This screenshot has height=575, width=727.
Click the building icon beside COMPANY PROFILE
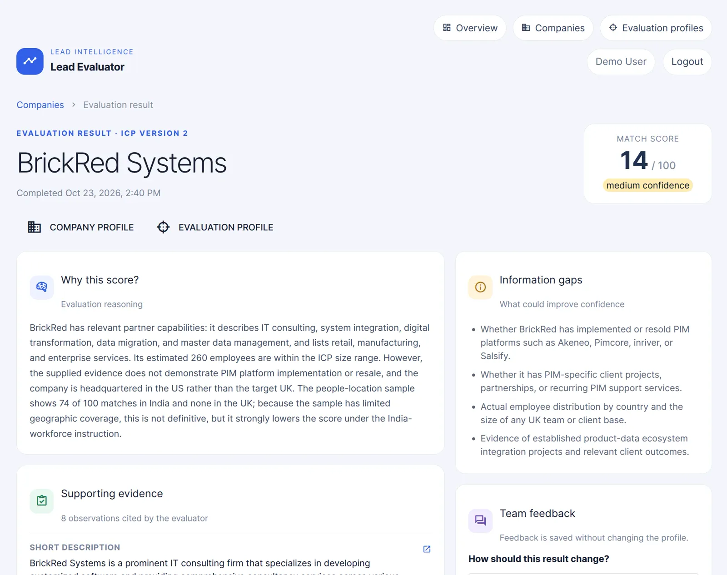tap(35, 227)
